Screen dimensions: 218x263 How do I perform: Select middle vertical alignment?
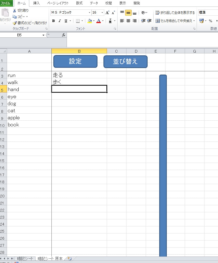128,12
